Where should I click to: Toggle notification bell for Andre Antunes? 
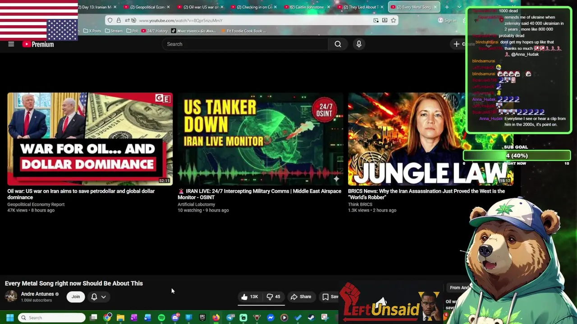(x=94, y=297)
